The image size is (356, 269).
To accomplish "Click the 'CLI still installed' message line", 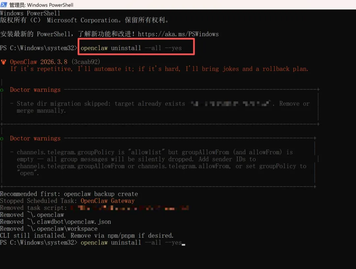I will [87, 235].
